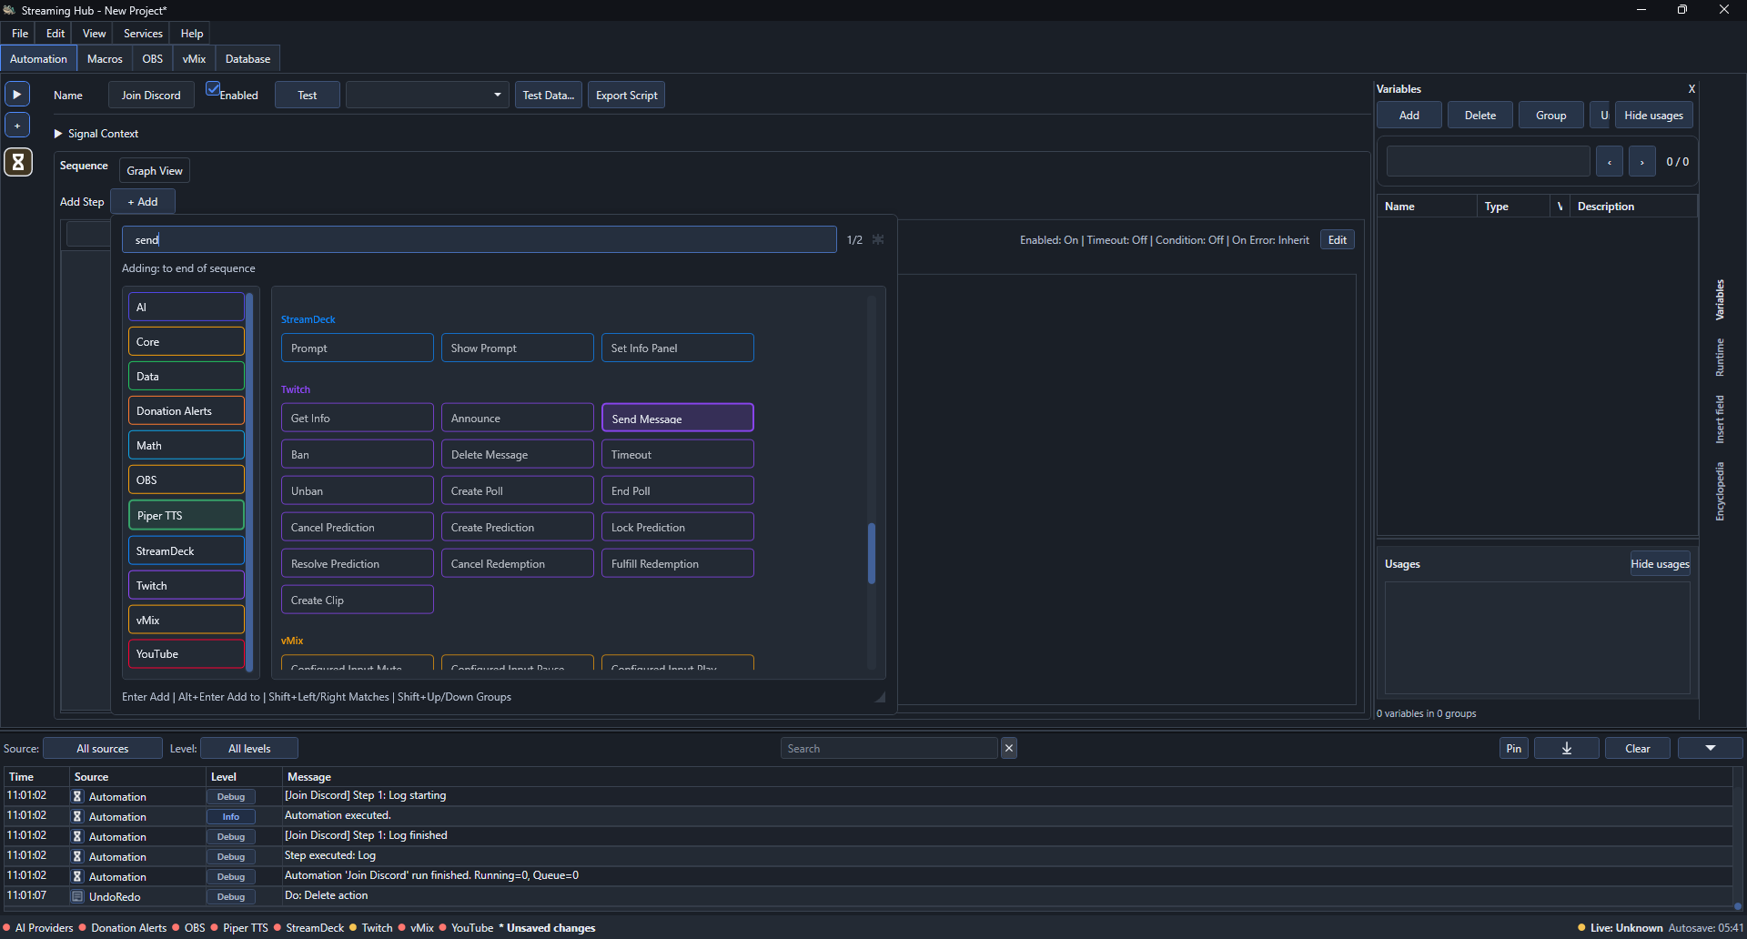The height and width of the screenshot is (939, 1747).
Task: Click the scroll-to-bottom log arrow button
Action: tap(1567, 748)
